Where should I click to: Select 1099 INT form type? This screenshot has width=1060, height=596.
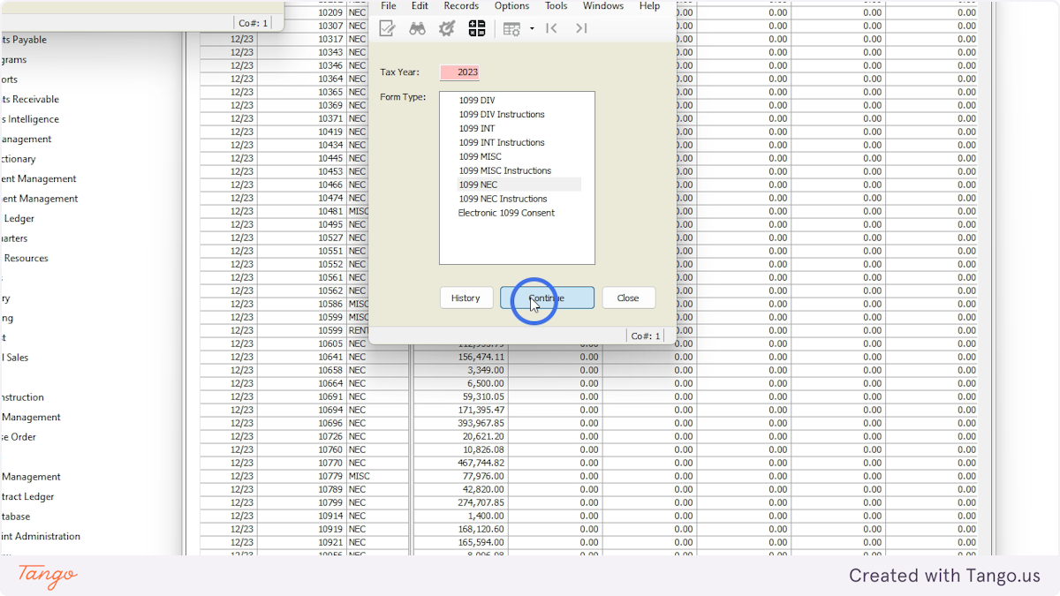click(477, 129)
